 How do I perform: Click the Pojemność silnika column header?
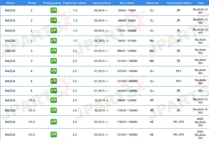[75, 3]
